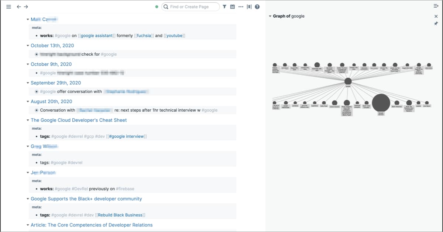Click 'offer conversation with' text in September block
The width and height of the screenshot is (443, 232).
point(79,92)
